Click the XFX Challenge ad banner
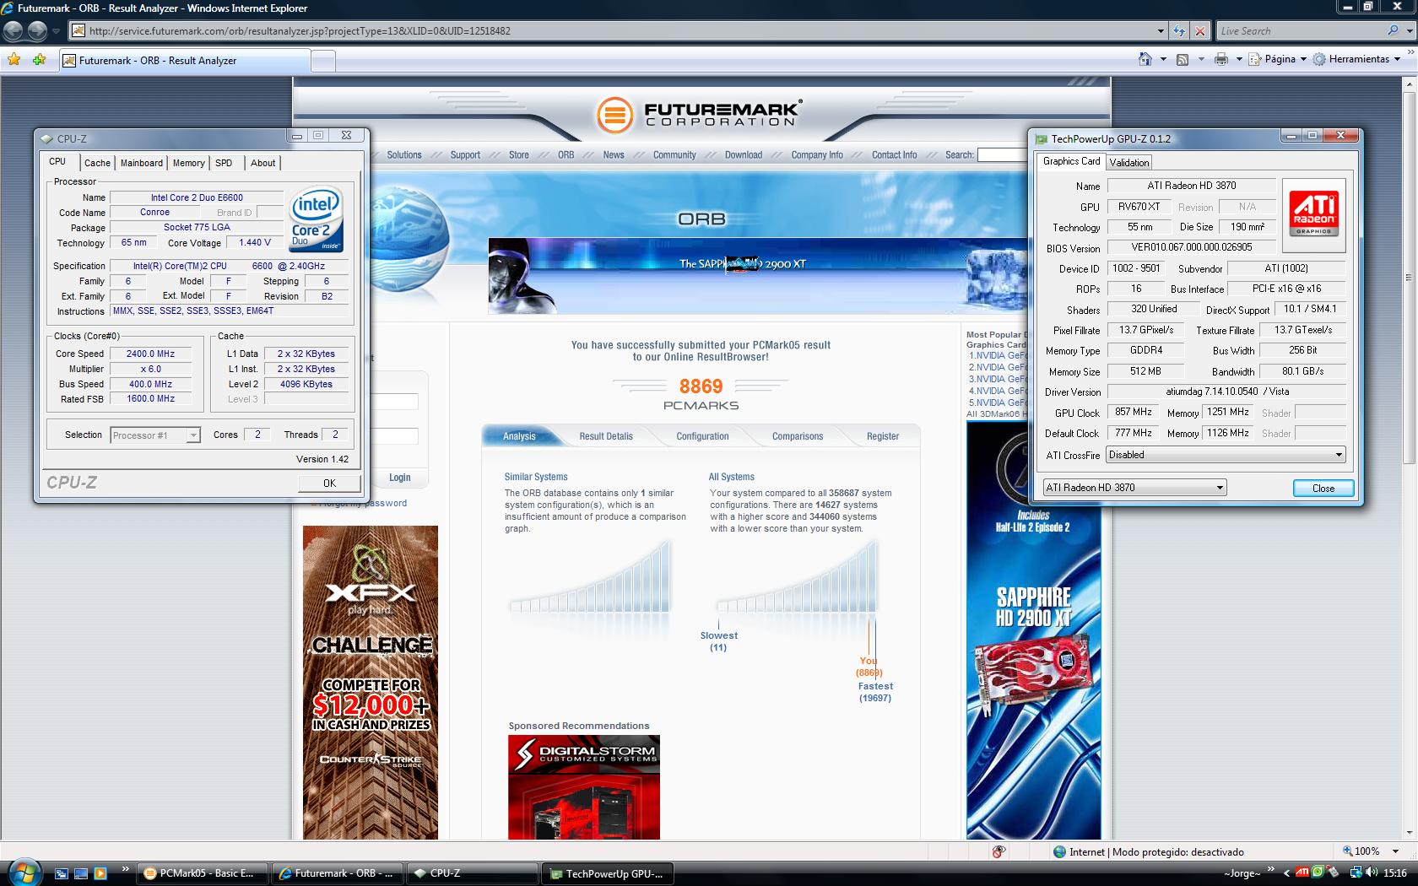Image resolution: width=1418 pixels, height=886 pixels. pos(371,683)
